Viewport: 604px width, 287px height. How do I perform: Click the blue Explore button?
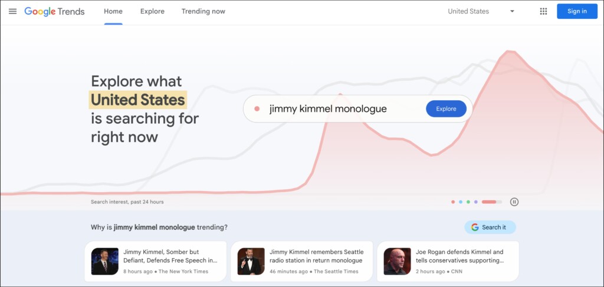[x=446, y=108]
